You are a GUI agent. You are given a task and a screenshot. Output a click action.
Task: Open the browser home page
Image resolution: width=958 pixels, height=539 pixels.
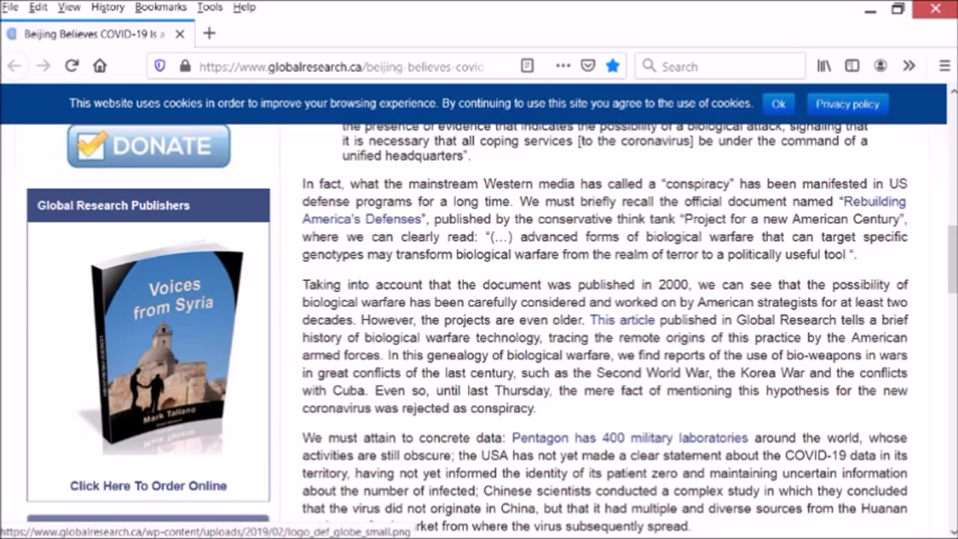pos(100,66)
